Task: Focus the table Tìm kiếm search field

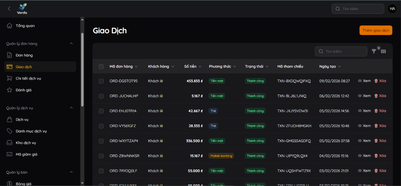Action: (341, 52)
